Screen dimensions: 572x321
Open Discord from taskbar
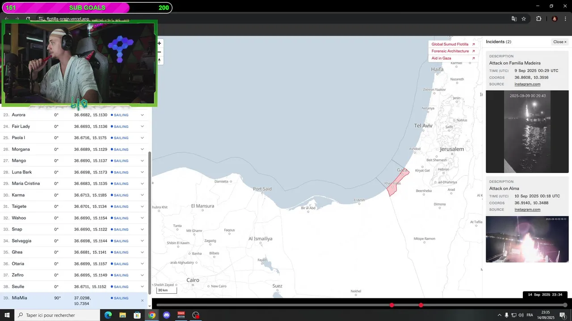[167, 315]
